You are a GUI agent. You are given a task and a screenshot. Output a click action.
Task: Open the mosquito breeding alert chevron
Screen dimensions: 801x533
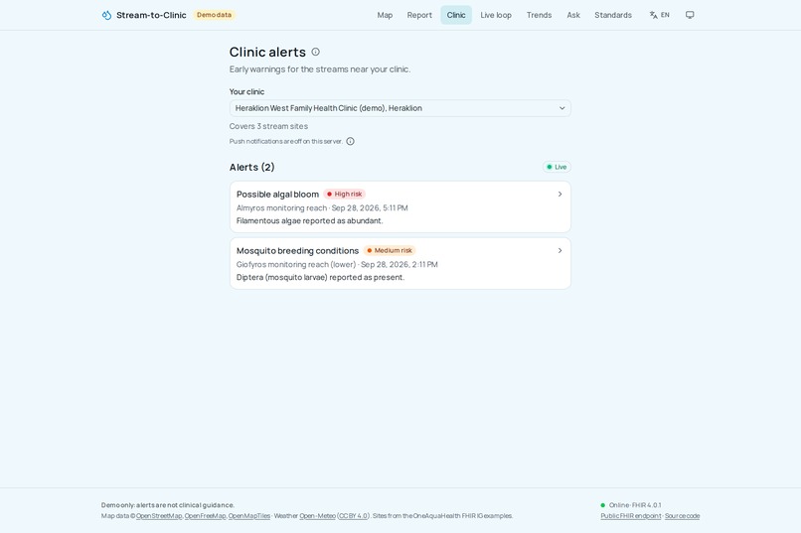click(x=560, y=250)
